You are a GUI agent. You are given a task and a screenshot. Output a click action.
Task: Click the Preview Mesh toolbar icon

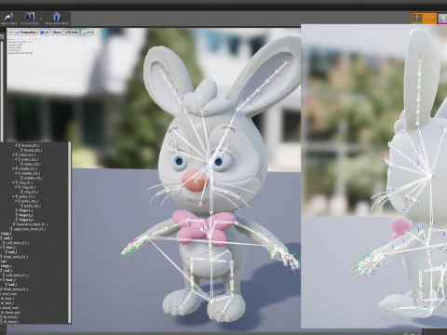[30, 17]
